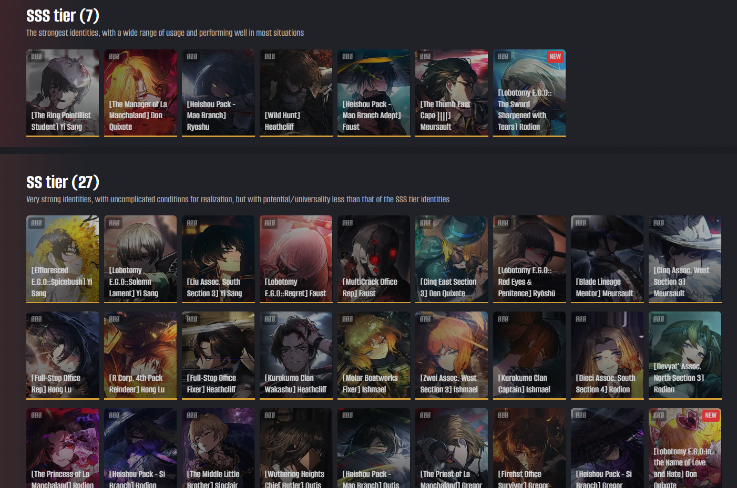Image resolution: width=737 pixels, height=488 pixels.
Task: Open Dieci Assoc. South Section 4 Rodion
Action: click(x=607, y=356)
